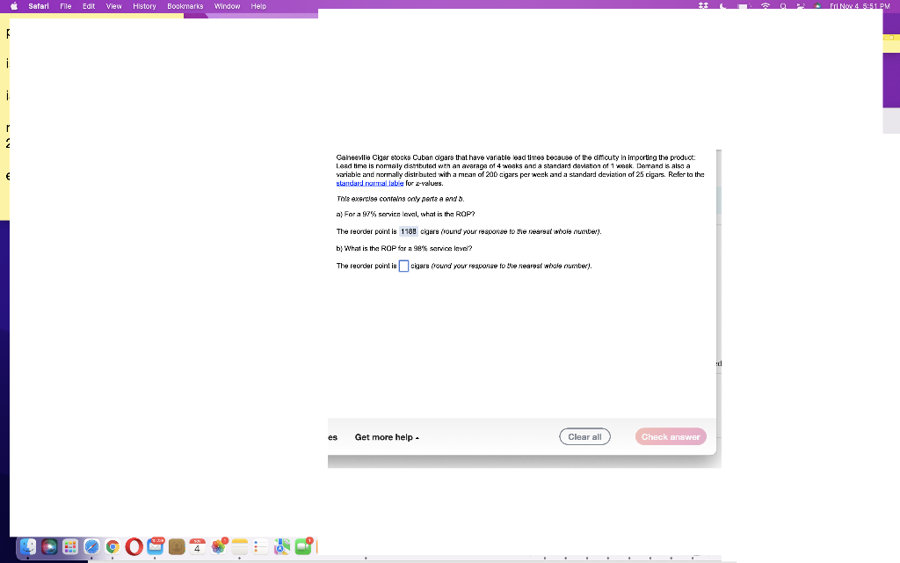Click the Check answer button
900x563 pixels.
click(671, 436)
